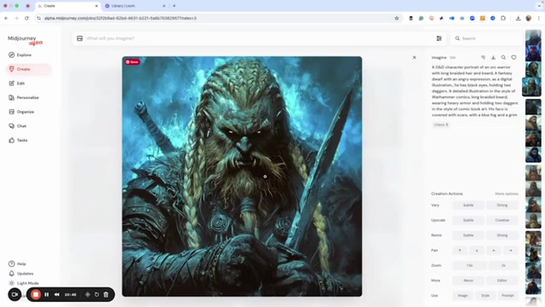Select the highlighted current thumbnail in strip
Image resolution: width=545 pixels, height=307 pixels.
tap(531, 86)
